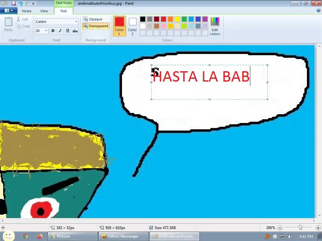322x241 pixels.
Task: Click the 9:41 PM taskbar clock
Action: (x=306, y=237)
